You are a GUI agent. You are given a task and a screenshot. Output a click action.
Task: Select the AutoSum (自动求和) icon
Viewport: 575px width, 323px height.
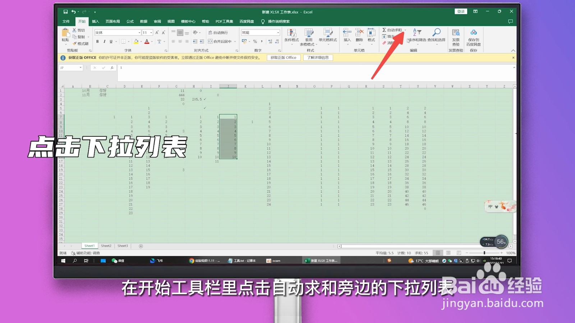385,30
